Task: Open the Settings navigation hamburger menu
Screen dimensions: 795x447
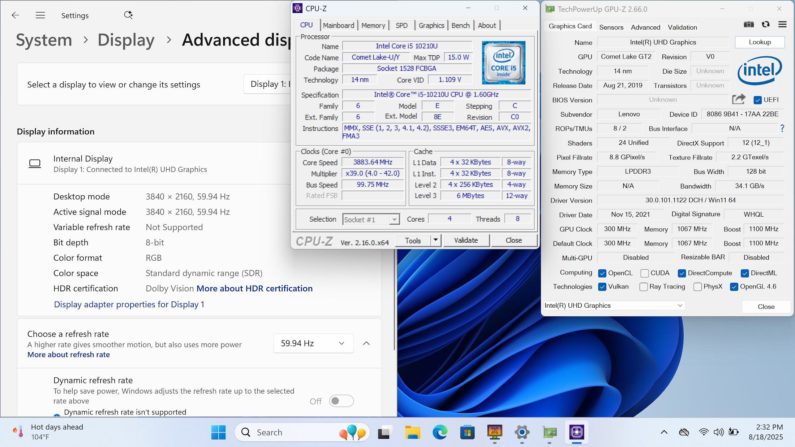Action: pos(40,15)
